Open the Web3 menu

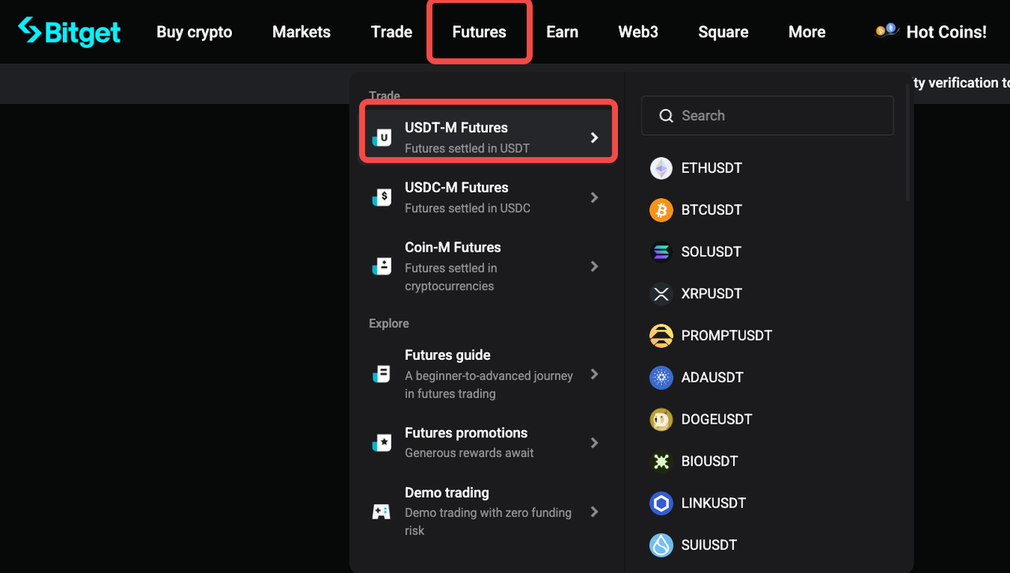tap(638, 32)
